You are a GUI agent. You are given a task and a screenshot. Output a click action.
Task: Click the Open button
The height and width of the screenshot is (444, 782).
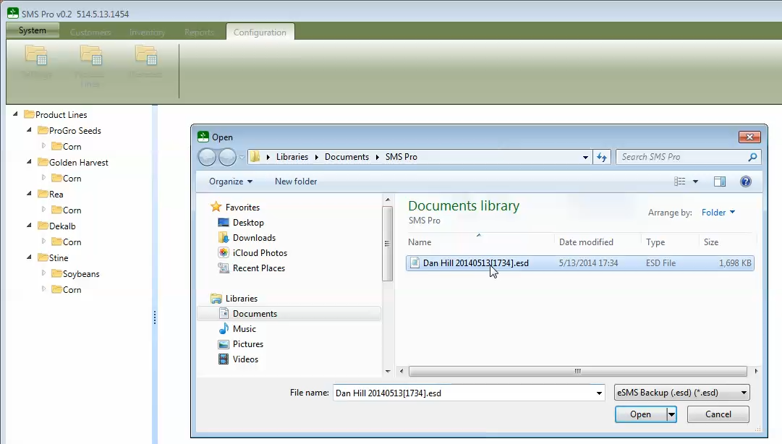pyautogui.click(x=640, y=414)
